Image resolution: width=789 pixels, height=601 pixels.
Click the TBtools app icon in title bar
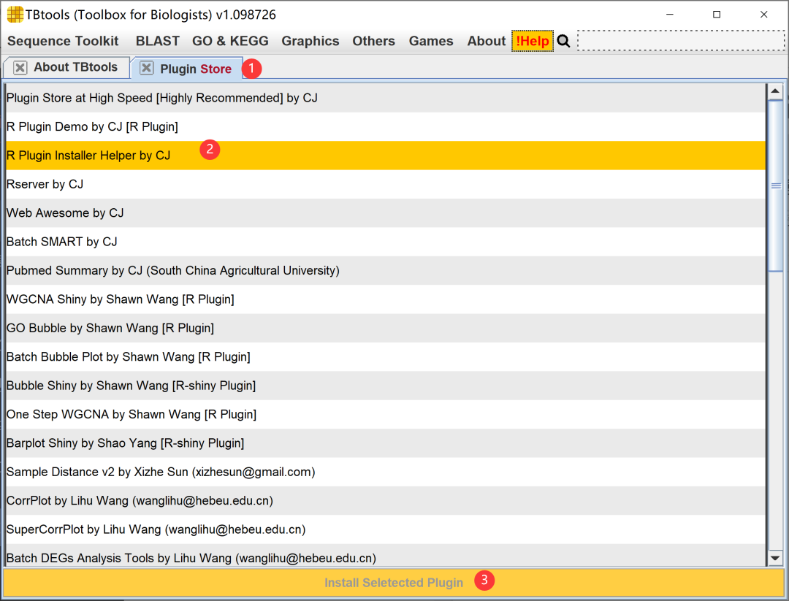[15, 15]
